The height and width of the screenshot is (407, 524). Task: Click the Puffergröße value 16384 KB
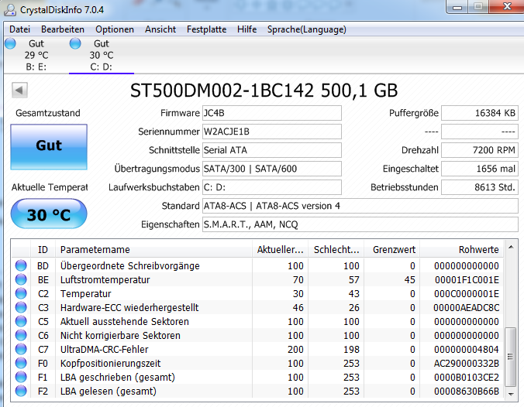[480, 113]
